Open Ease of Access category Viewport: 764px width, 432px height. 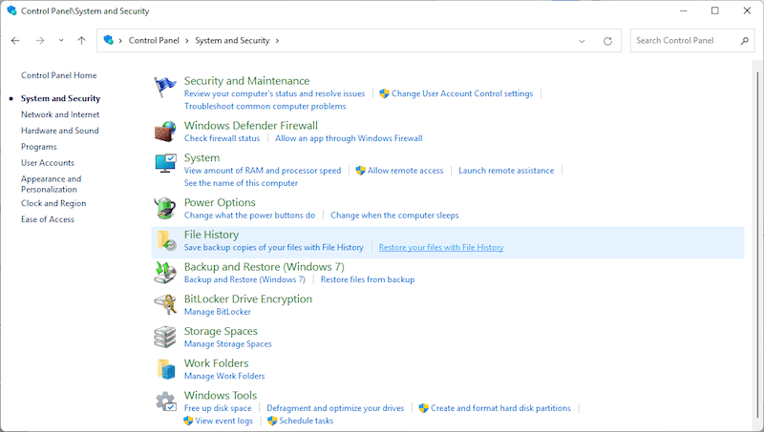point(47,219)
